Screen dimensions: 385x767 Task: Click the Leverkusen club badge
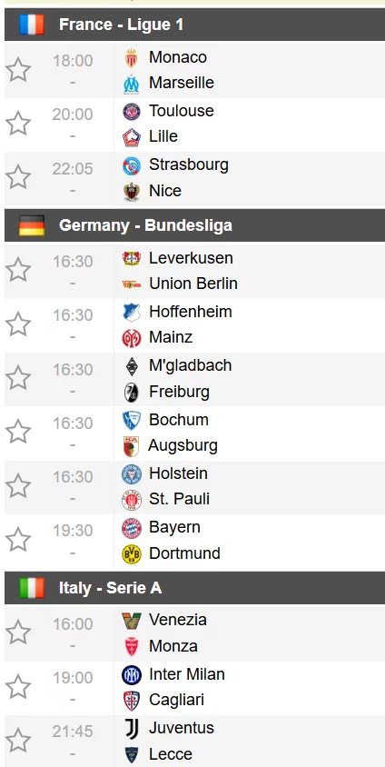[132, 258]
